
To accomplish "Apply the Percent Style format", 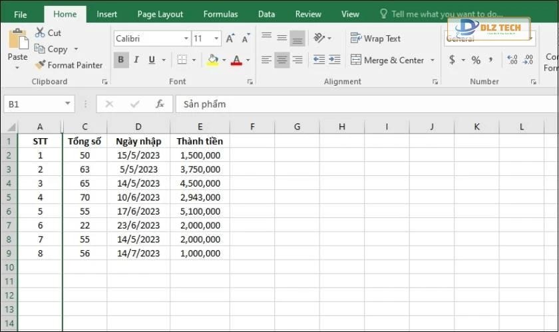I will (x=476, y=60).
